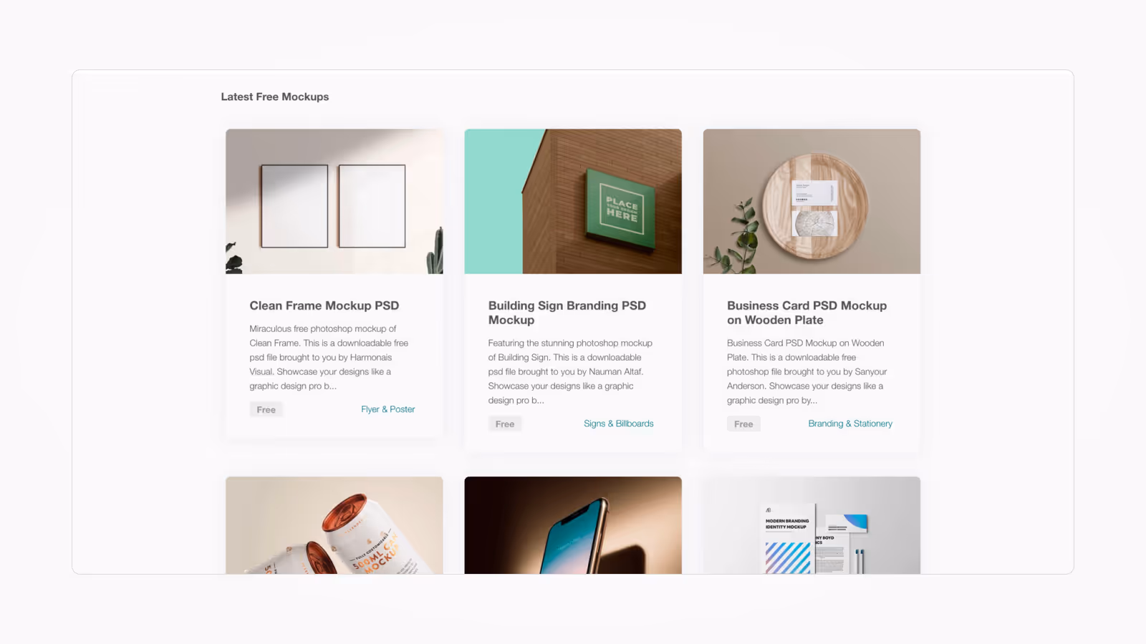Click the Building Sign Branding PSD Mockup title
Image resolution: width=1146 pixels, height=644 pixels.
pyautogui.click(x=567, y=313)
